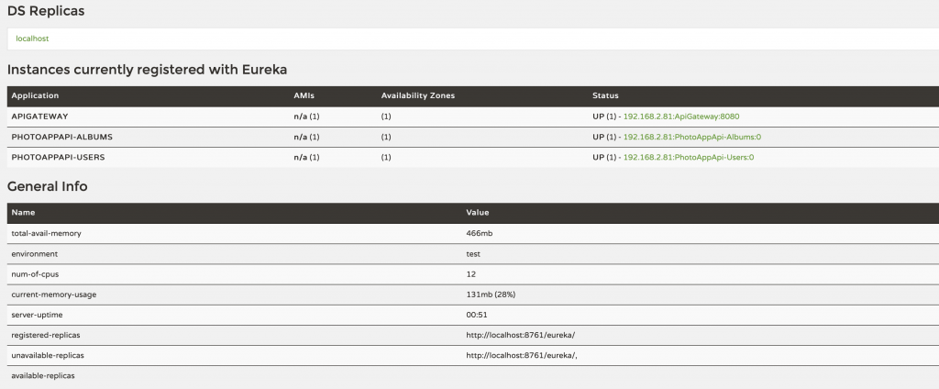Click the General Info Value header
The width and height of the screenshot is (939, 389).
(477, 212)
